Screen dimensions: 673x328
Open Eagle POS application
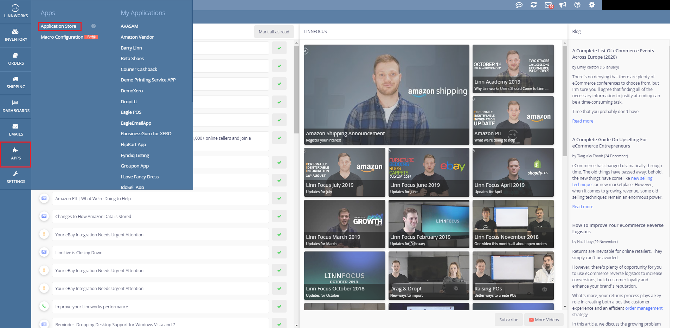(131, 112)
